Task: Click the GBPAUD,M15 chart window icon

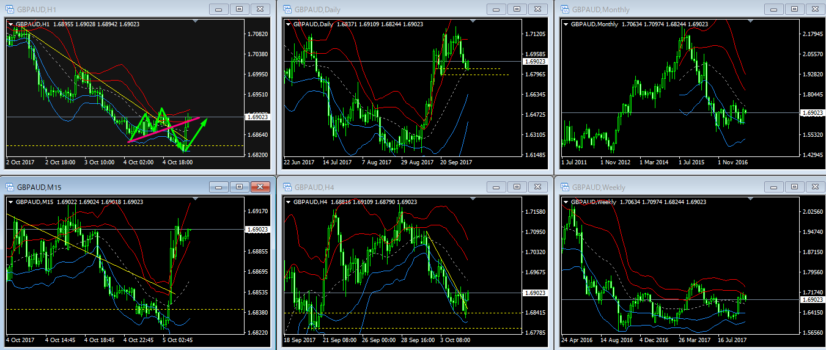Action: point(10,187)
